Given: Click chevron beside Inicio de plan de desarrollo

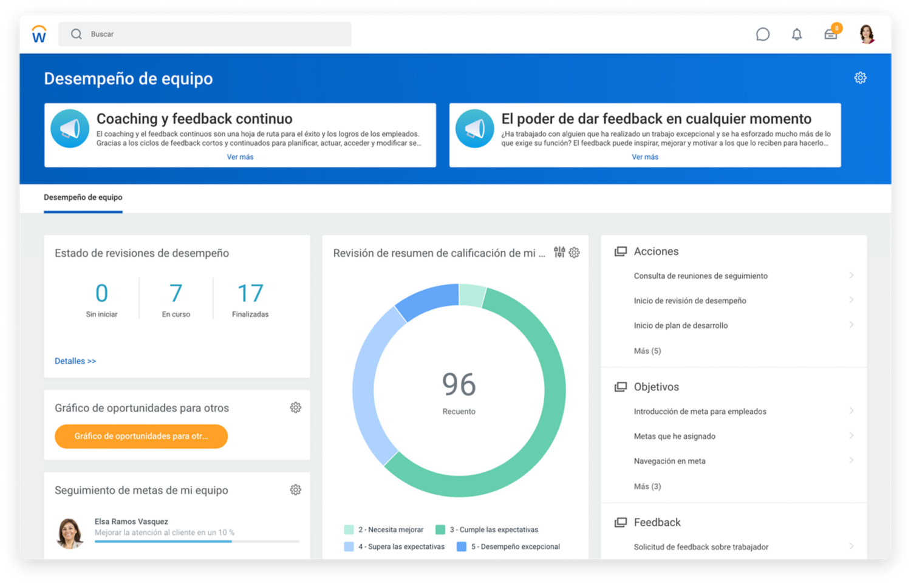Looking at the screenshot, I should click(x=851, y=325).
